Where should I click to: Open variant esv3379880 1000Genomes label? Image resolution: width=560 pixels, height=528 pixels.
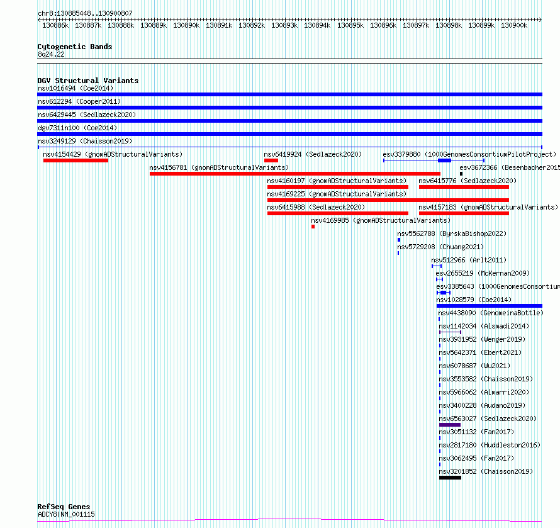(x=469, y=154)
